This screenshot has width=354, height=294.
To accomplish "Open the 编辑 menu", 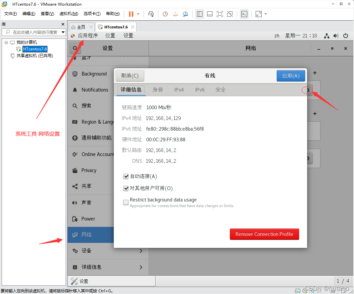I will [x=29, y=14].
